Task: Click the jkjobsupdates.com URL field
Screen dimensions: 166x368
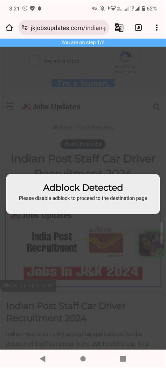Action: 64,28
